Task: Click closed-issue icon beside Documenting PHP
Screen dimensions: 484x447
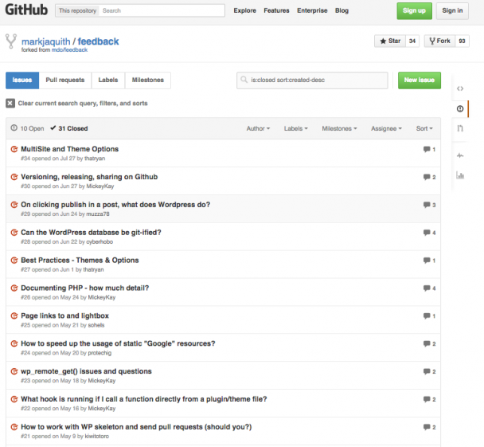Action: point(14,288)
